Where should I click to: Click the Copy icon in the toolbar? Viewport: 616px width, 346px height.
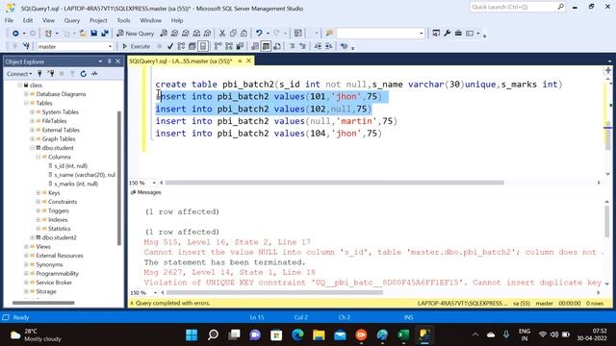click(233, 34)
